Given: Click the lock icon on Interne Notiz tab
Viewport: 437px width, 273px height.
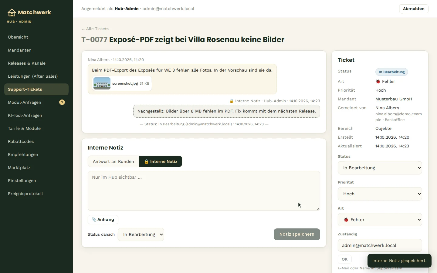Looking at the screenshot, I should (146, 162).
